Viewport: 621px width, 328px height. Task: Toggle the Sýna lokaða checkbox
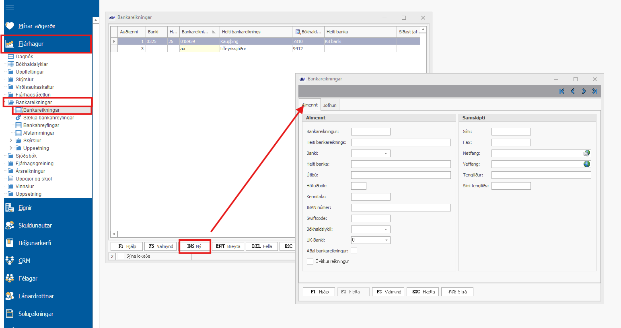[121, 256]
